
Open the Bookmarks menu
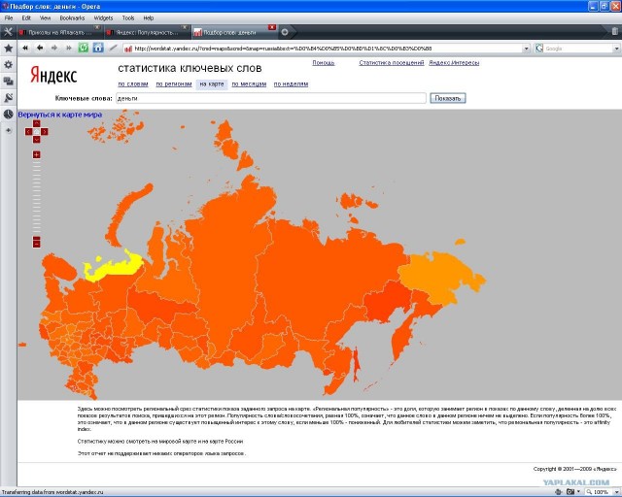72,18
